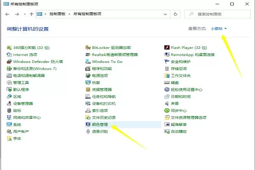Open the 设备管理器 icon
Viewport: 255px width, 170px height.
click(9, 103)
